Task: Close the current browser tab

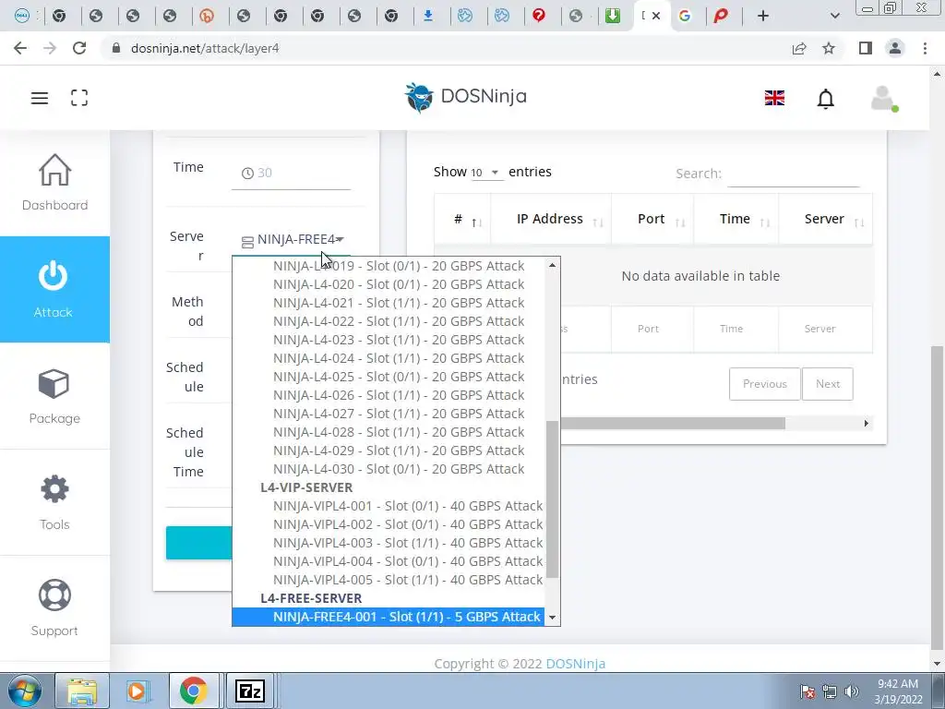Action: pyautogui.click(x=656, y=16)
